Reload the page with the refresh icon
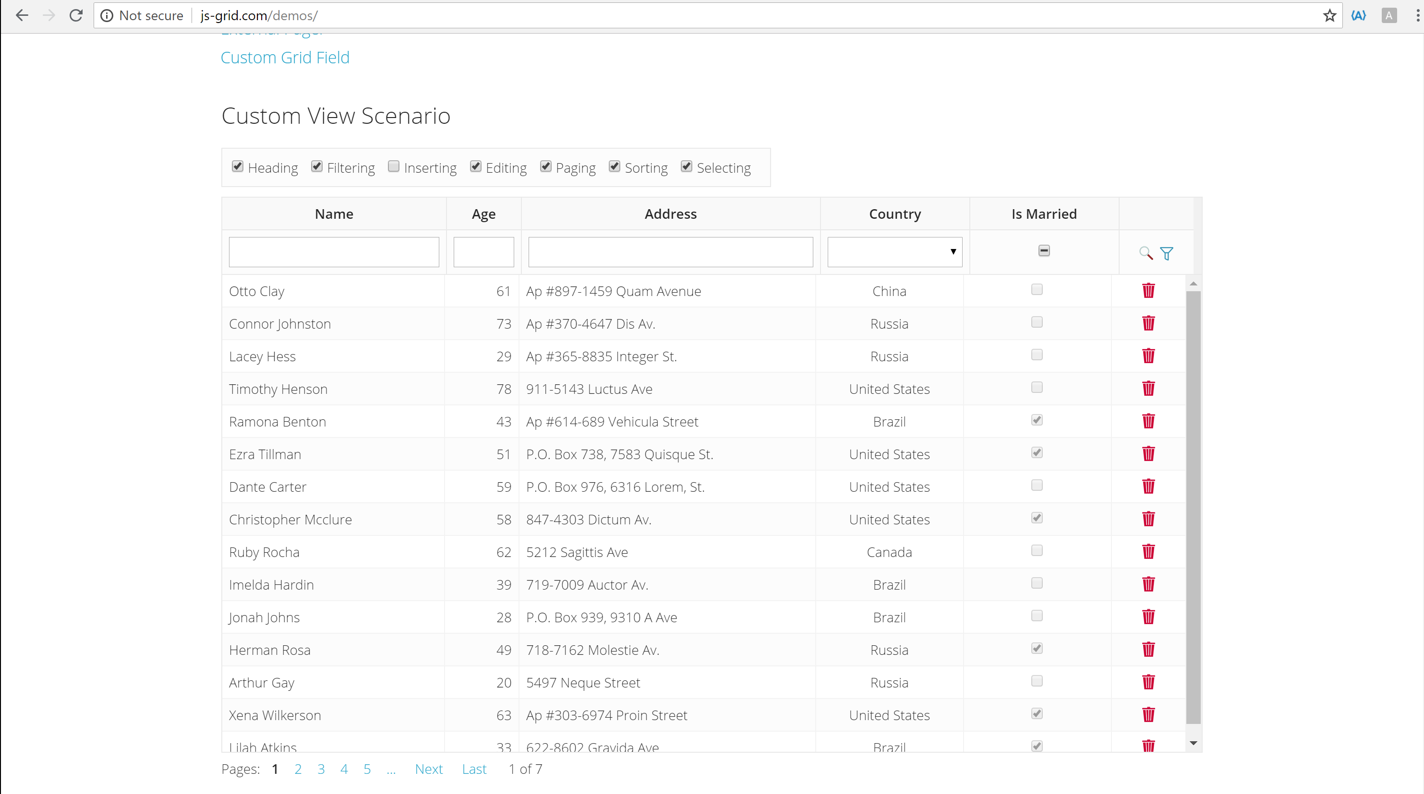This screenshot has width=1424, height=794. pyautogui.click(x=76, y=15)
